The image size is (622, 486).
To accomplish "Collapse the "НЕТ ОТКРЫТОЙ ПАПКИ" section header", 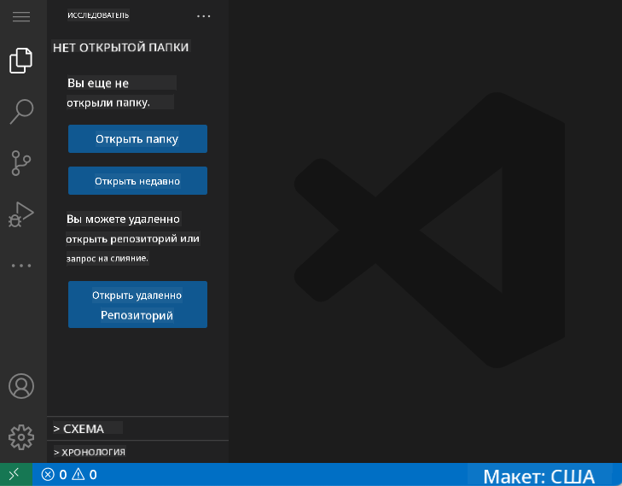I will (120, 47).
